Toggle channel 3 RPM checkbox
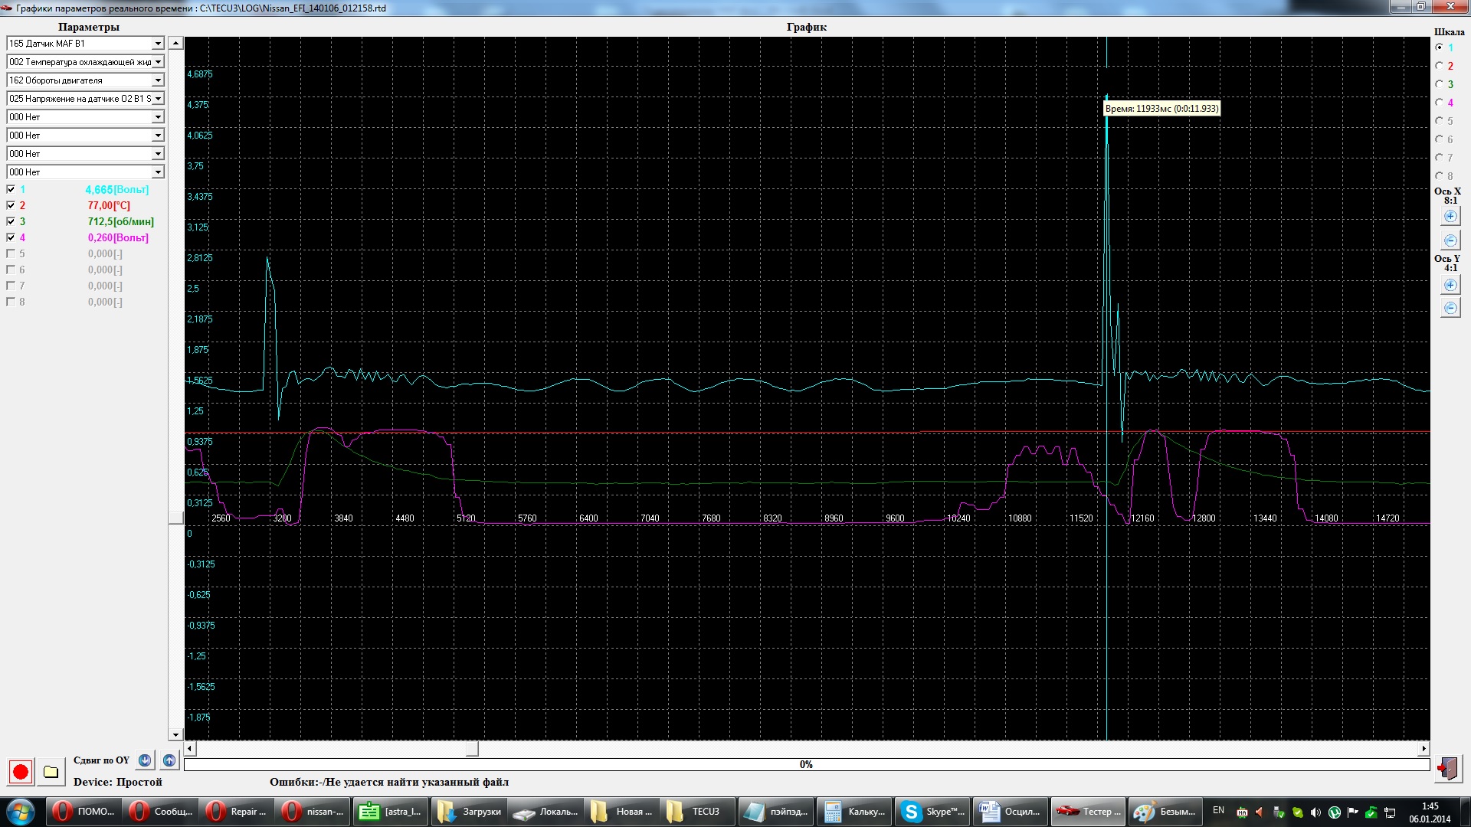The height and width of the screenshot is (827, 1471). (x=11, y=221)
